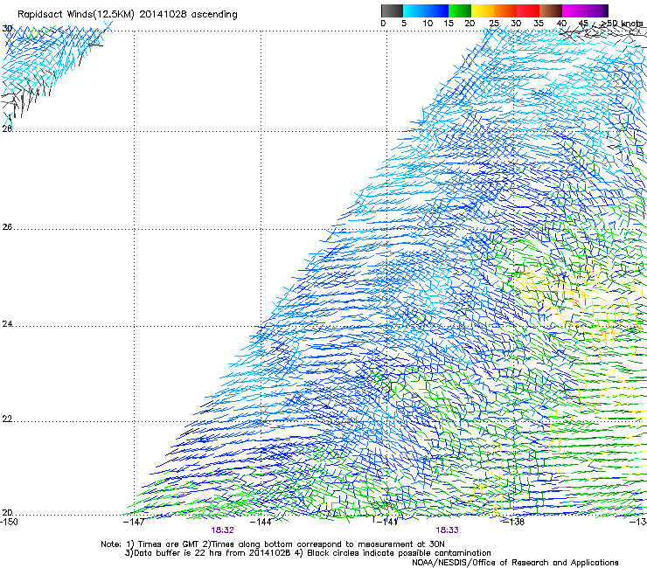Image resolution: width=647 pixels, height=568 pixels.
Task: Click the latitude label '26' on left axis
Action: pyautogui.click(x=7, y=227)
